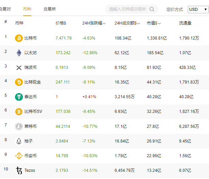Screen dimensions: 209x179
Task: Click Binance Coin price 14.799
Action: coord(62,156)
